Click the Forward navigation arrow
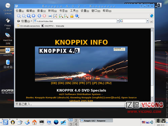Image resolution: width=168 pixels, height=126 pixels. coord(24,16)
